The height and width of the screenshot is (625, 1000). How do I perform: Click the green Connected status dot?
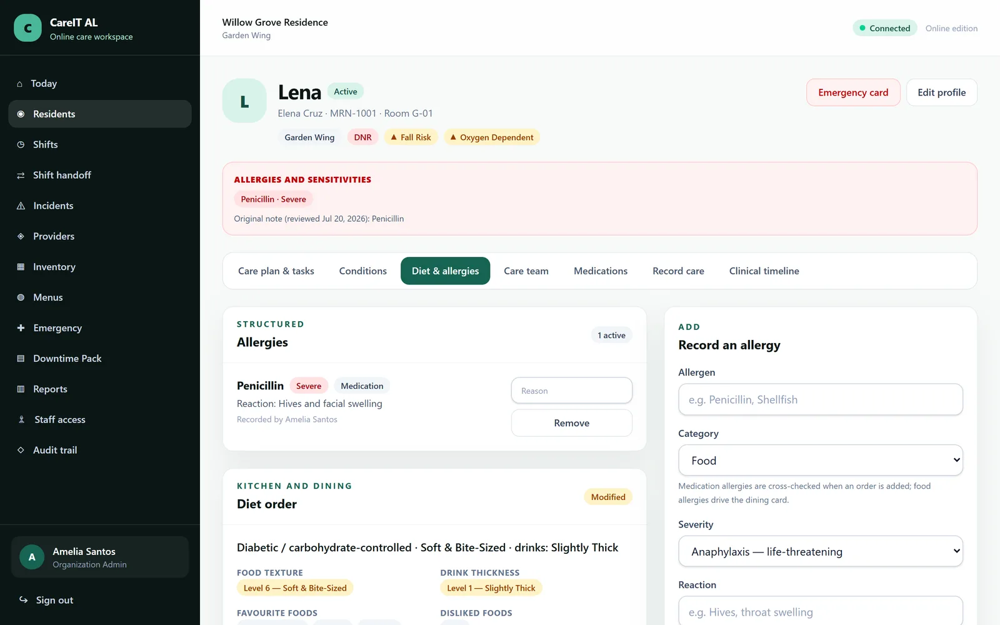pos(862,28)
